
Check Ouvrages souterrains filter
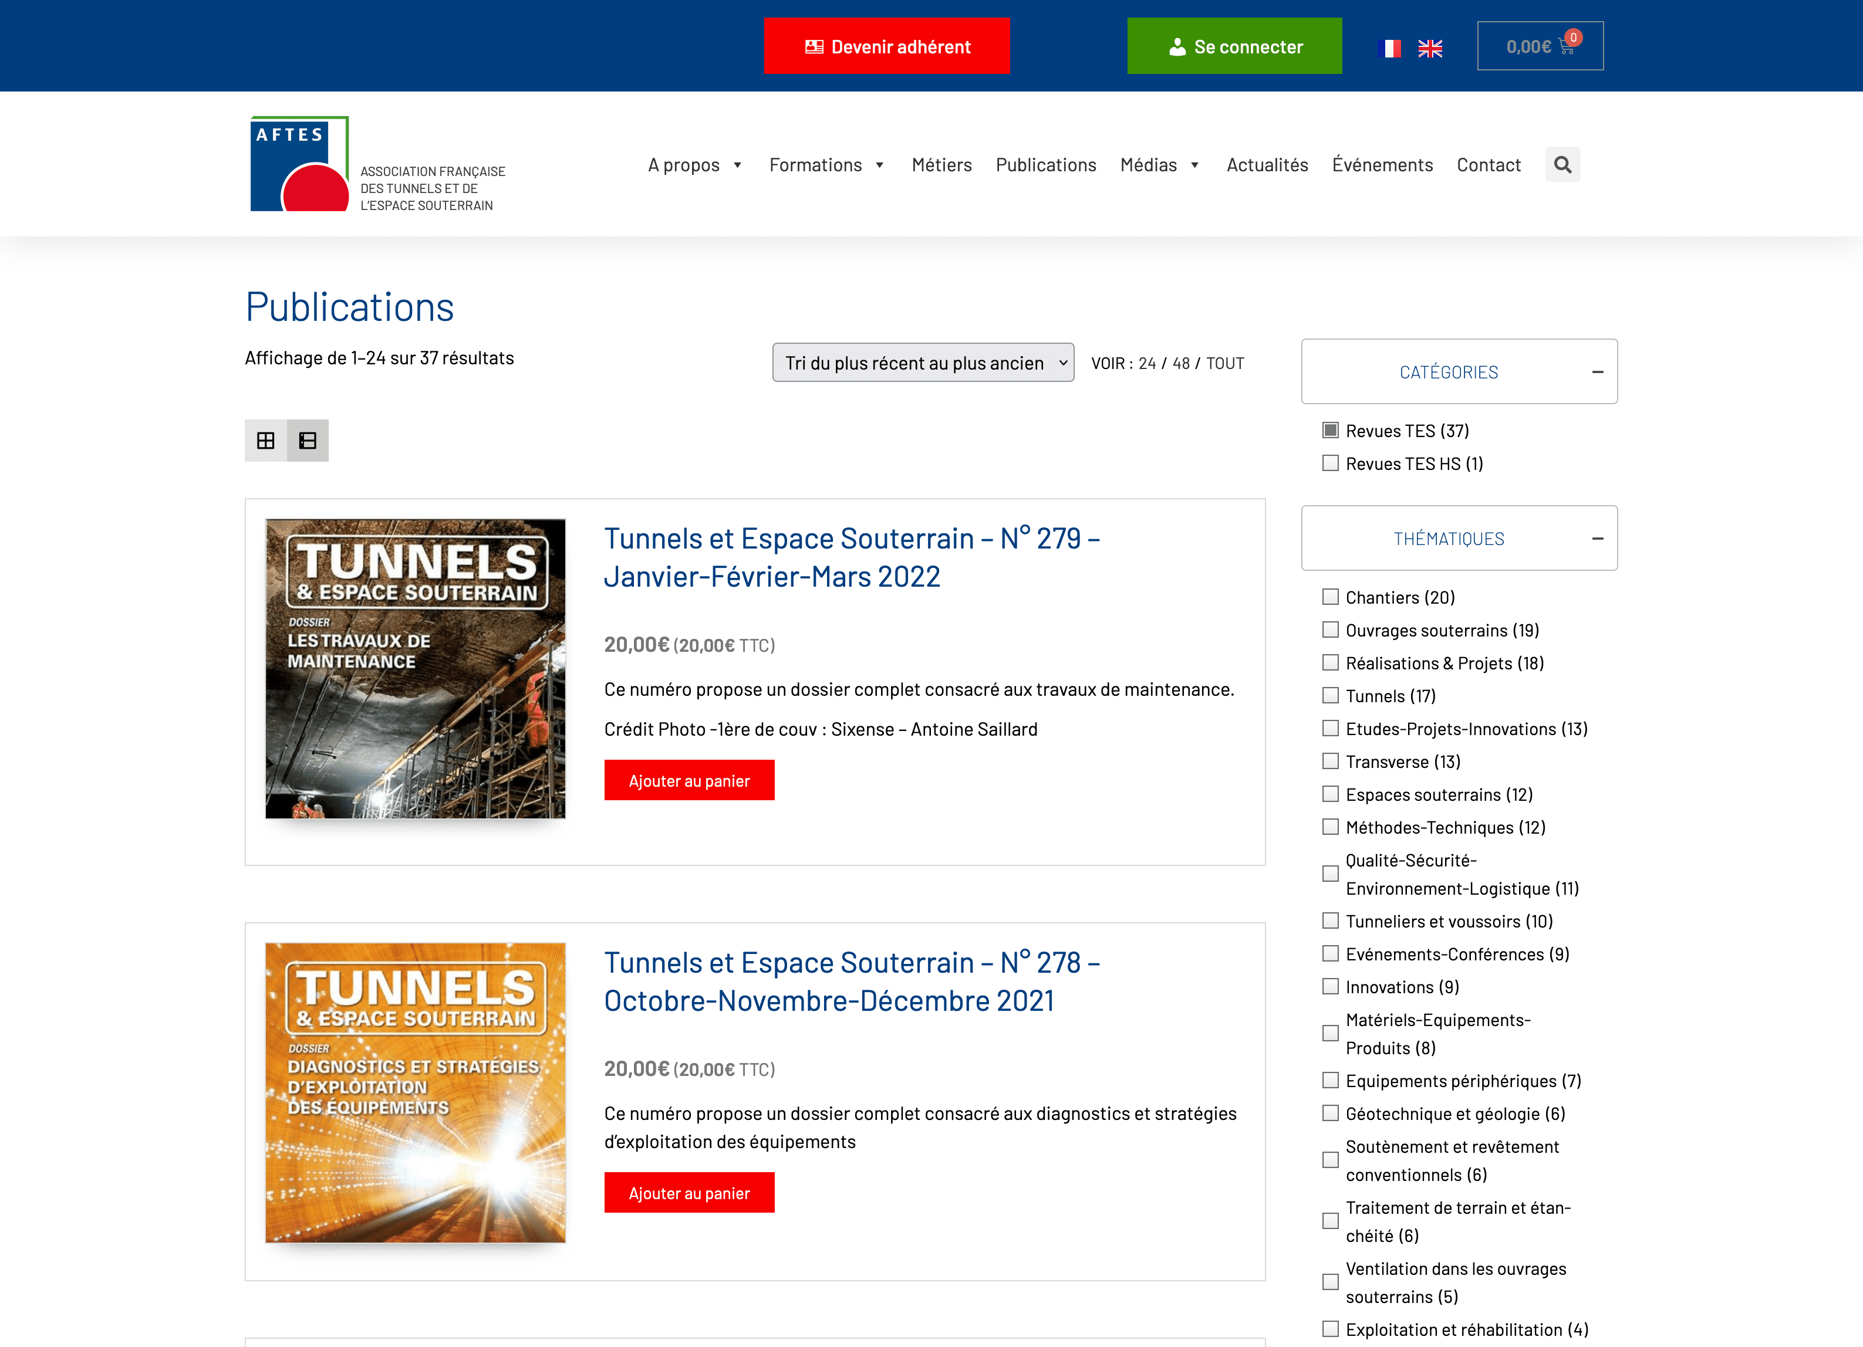[1331, 629]
